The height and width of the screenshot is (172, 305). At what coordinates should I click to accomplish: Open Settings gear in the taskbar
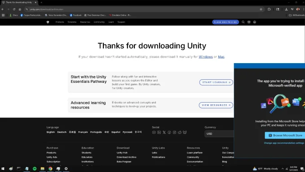tap(66, 169)
